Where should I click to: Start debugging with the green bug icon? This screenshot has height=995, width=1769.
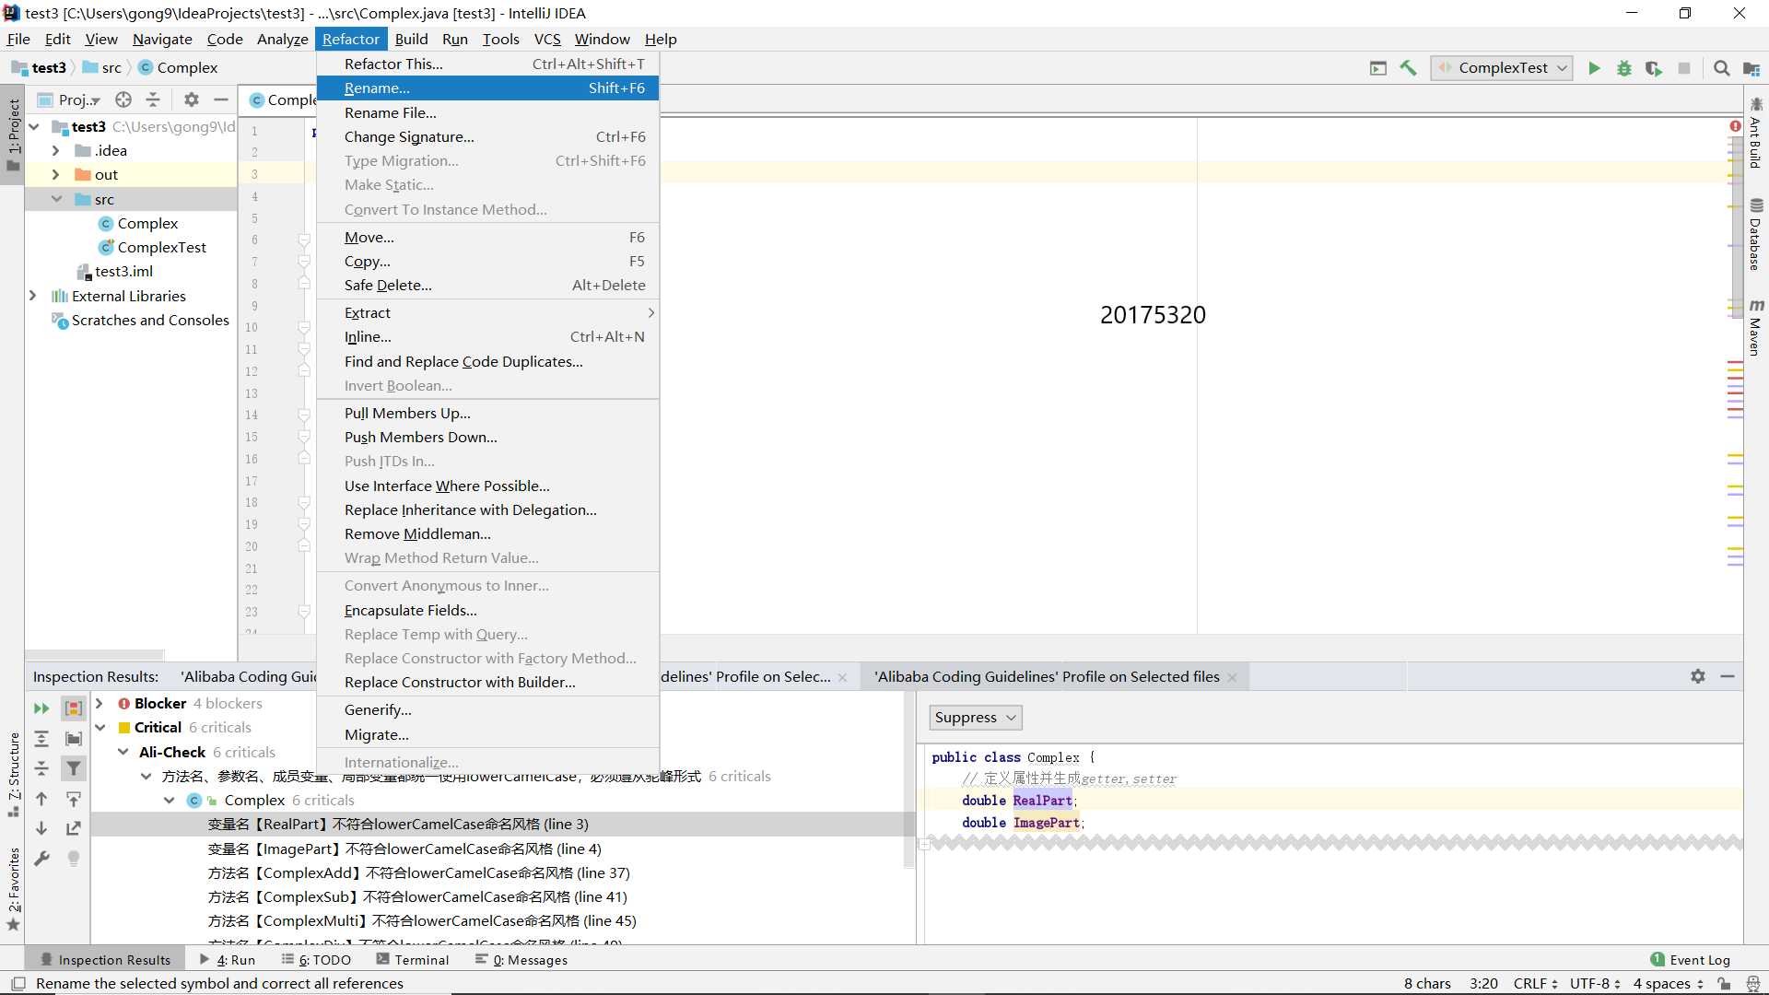[1624, 68]
